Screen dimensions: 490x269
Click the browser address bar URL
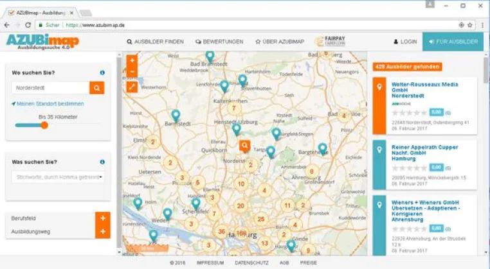point(95,25)
